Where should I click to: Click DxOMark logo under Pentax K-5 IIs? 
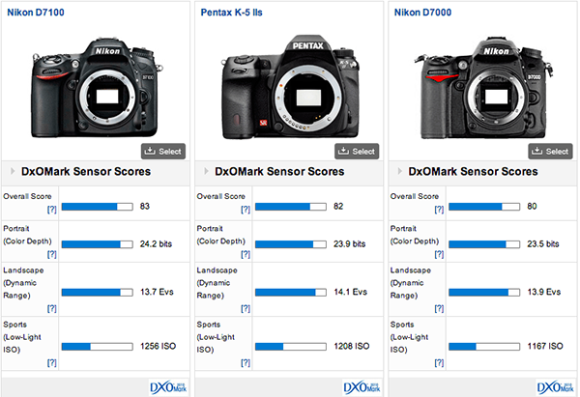click(362, 387)
